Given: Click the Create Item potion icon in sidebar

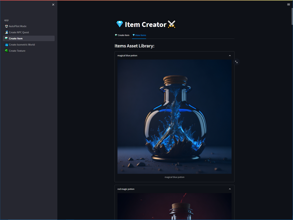Looking at the screenshot, I should [7, 38].
